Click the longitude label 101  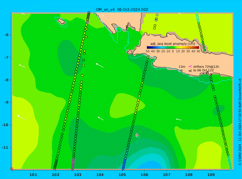pyautogui.click(x=33, y=175)
